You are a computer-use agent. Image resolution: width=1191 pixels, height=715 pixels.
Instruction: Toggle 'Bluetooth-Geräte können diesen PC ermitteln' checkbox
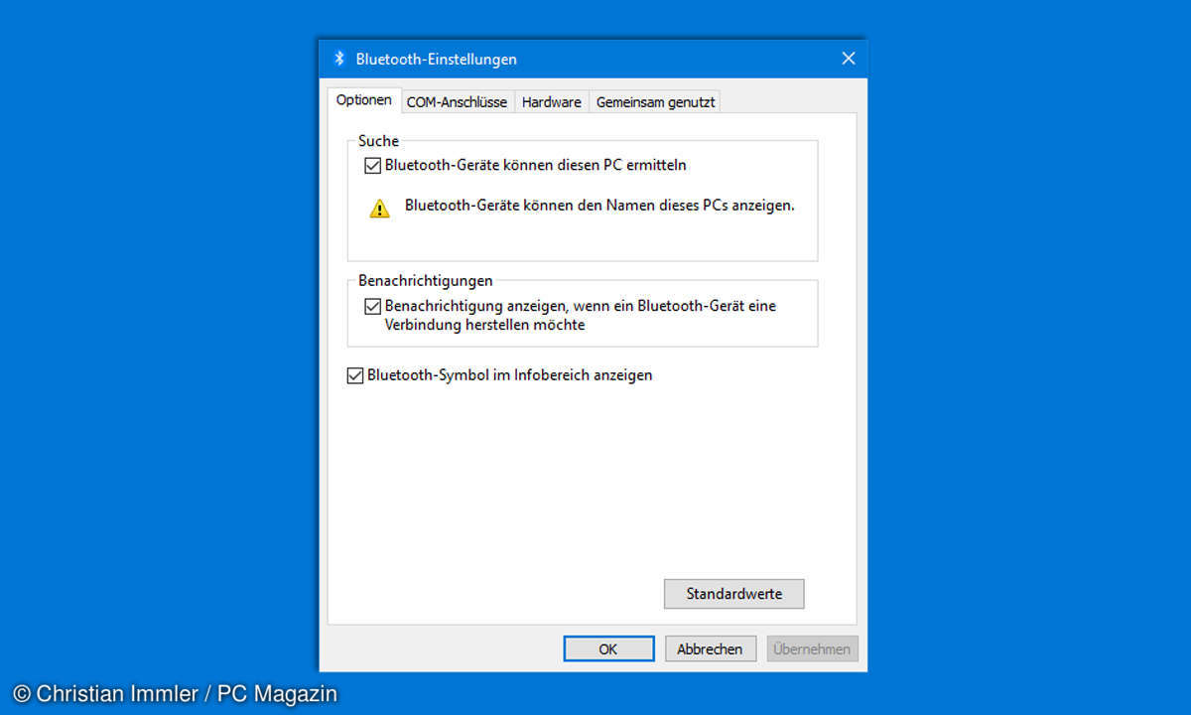pos(372,166)
